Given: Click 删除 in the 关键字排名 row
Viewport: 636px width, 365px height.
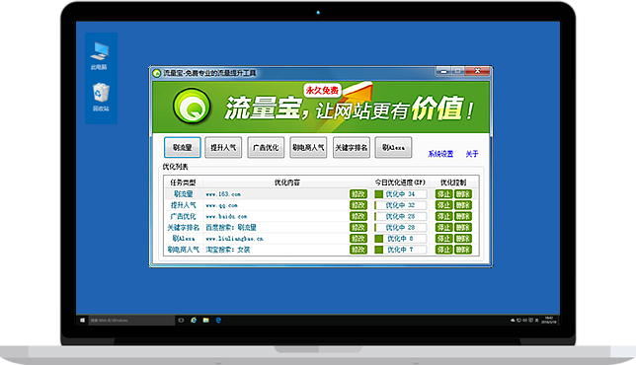Looking at the screenshot, I should [463, 227].
